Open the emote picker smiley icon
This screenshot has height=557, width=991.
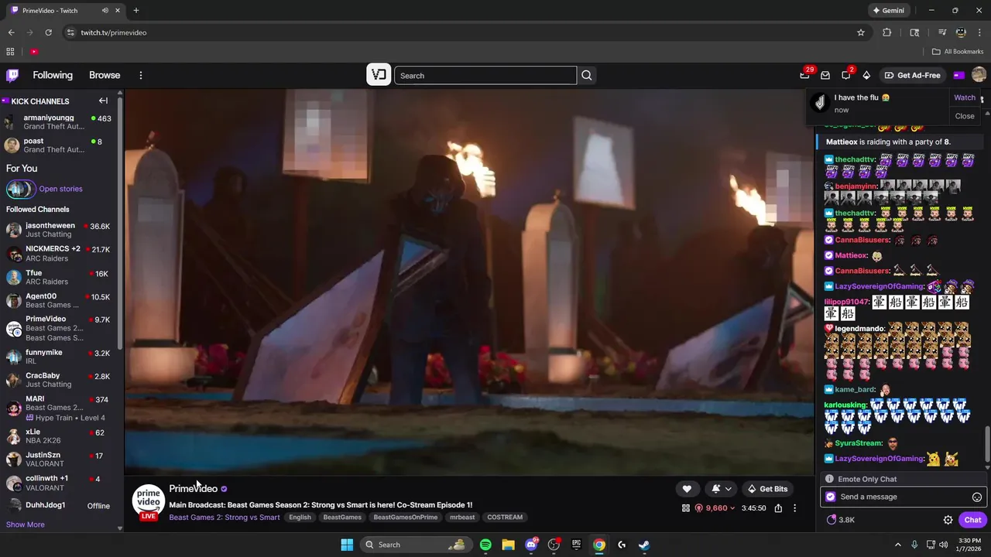click(977, 497)
